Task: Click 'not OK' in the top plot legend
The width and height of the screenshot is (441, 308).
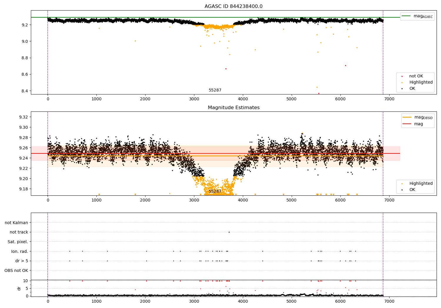Action: [x=416, y=76]
